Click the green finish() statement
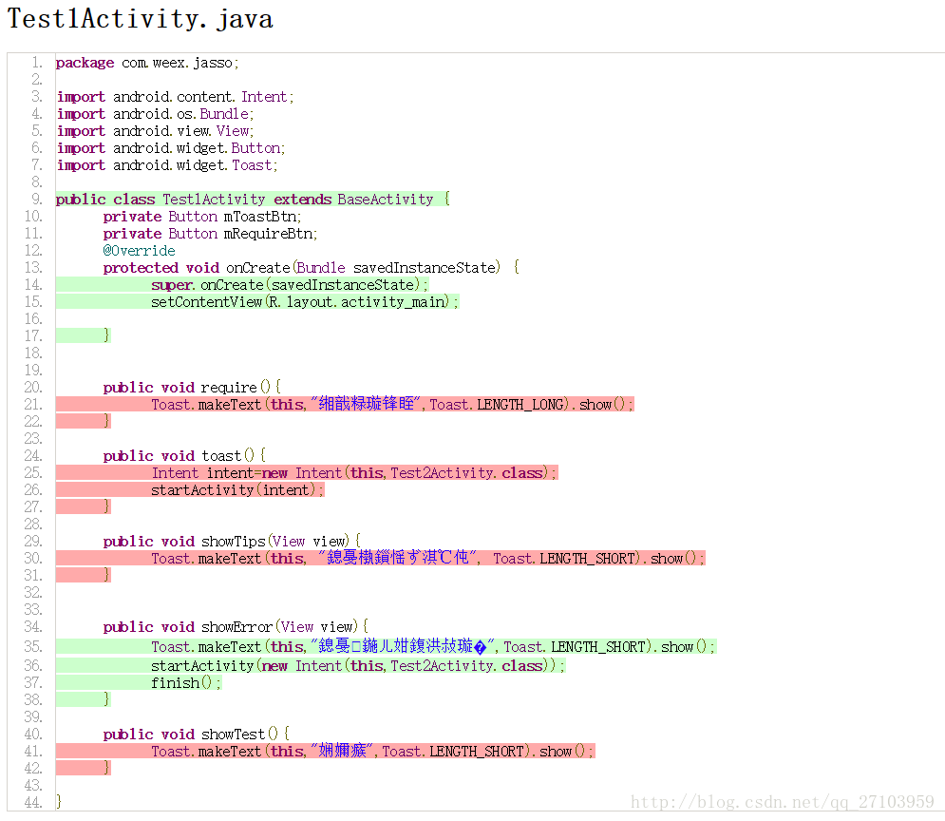Image resolution: width=945 pixels, height=821 pixels. click(x=185, y=683)
